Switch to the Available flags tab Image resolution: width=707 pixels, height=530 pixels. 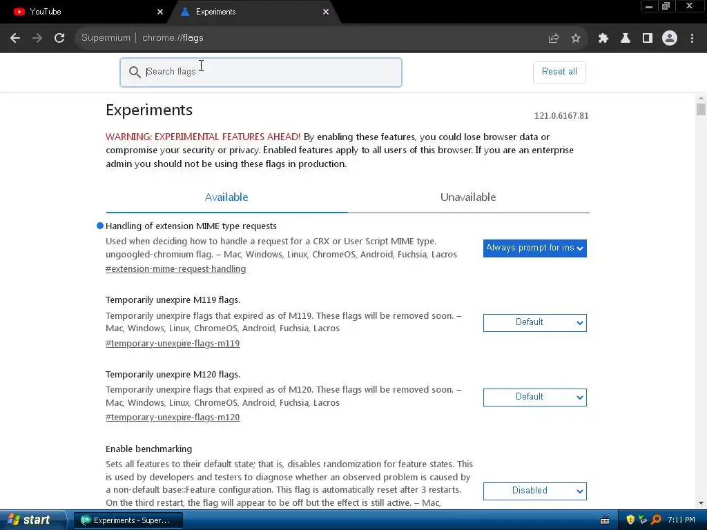[x=226, y=197]
